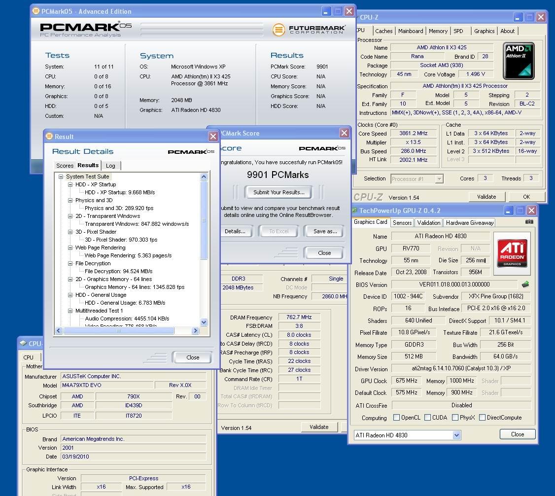555x496 pixels.
Task: Open the GPU selection dropdown in GPU-Z
Action: 456,435
